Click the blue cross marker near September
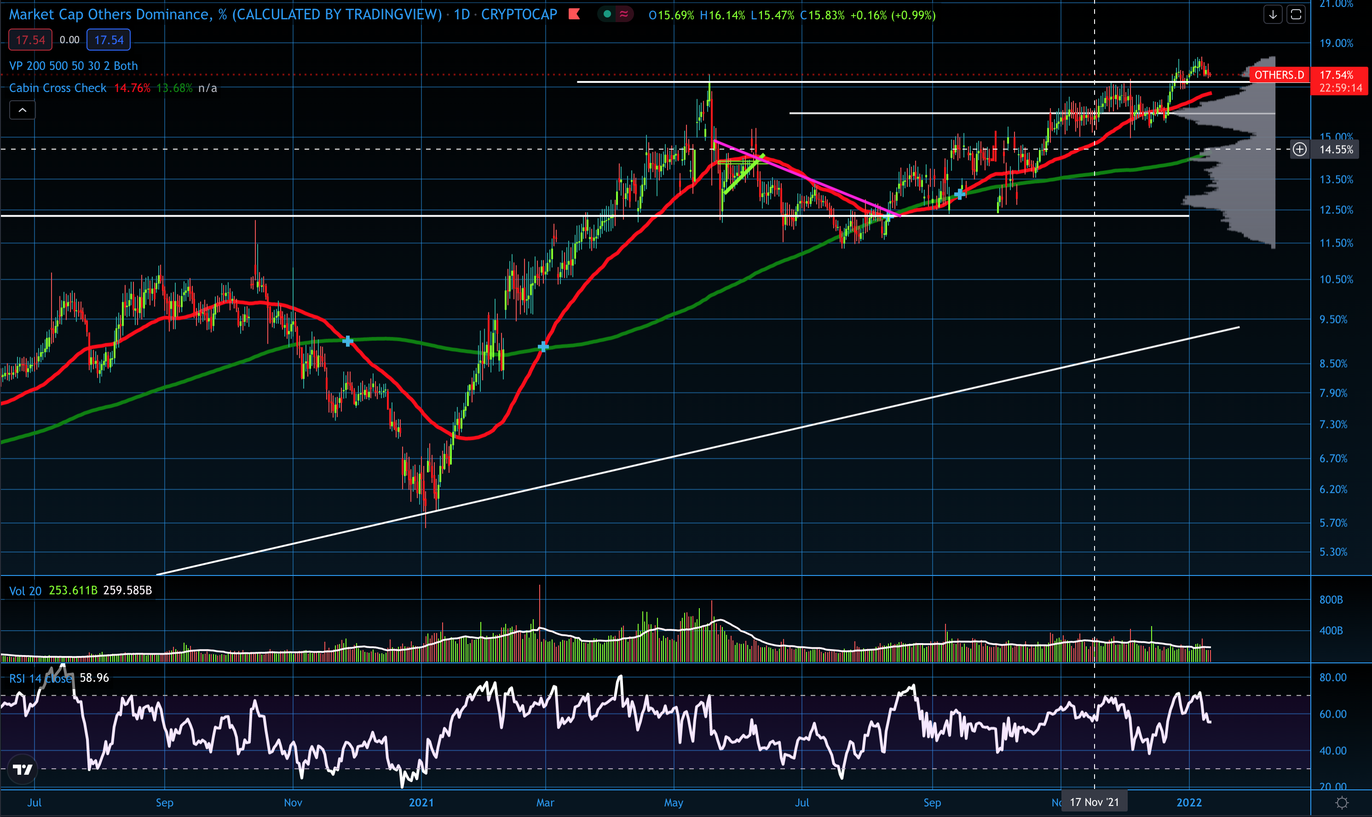 960,194
